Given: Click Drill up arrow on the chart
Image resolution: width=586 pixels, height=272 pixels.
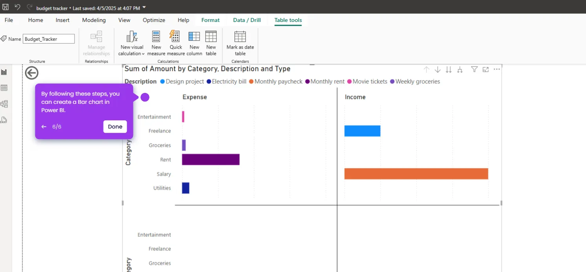Looking at the screenshot, I should point(426,69).
